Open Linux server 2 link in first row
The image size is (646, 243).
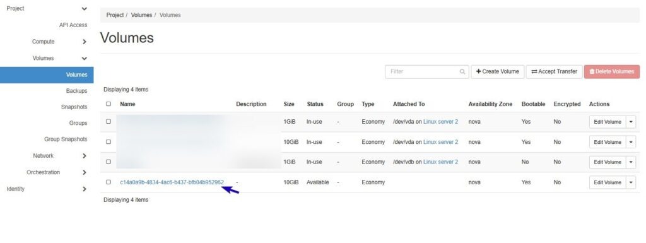[x=440, y=121]
